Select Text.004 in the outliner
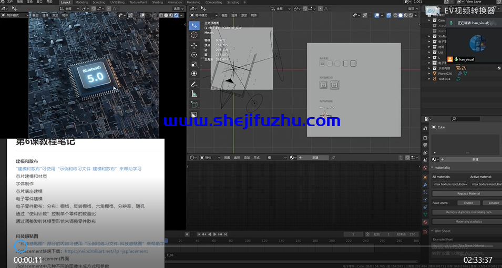 click(x=444, y=79)
